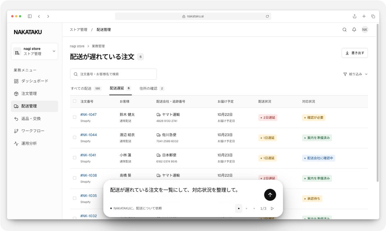Viewport: 386px width, 231px height.
Task: Click the 対応状況 column header
Action: coord(308,101)
